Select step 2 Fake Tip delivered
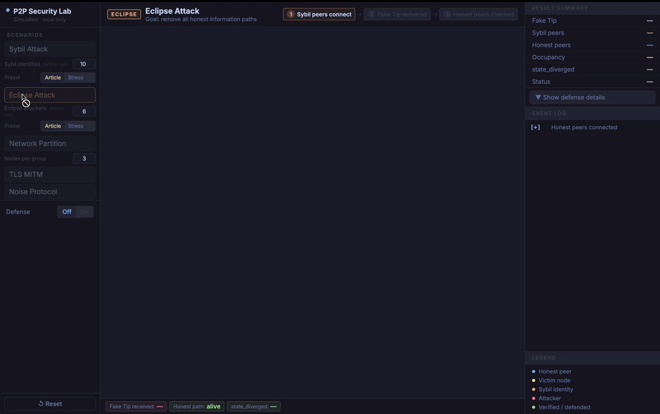 click(397, 14)
